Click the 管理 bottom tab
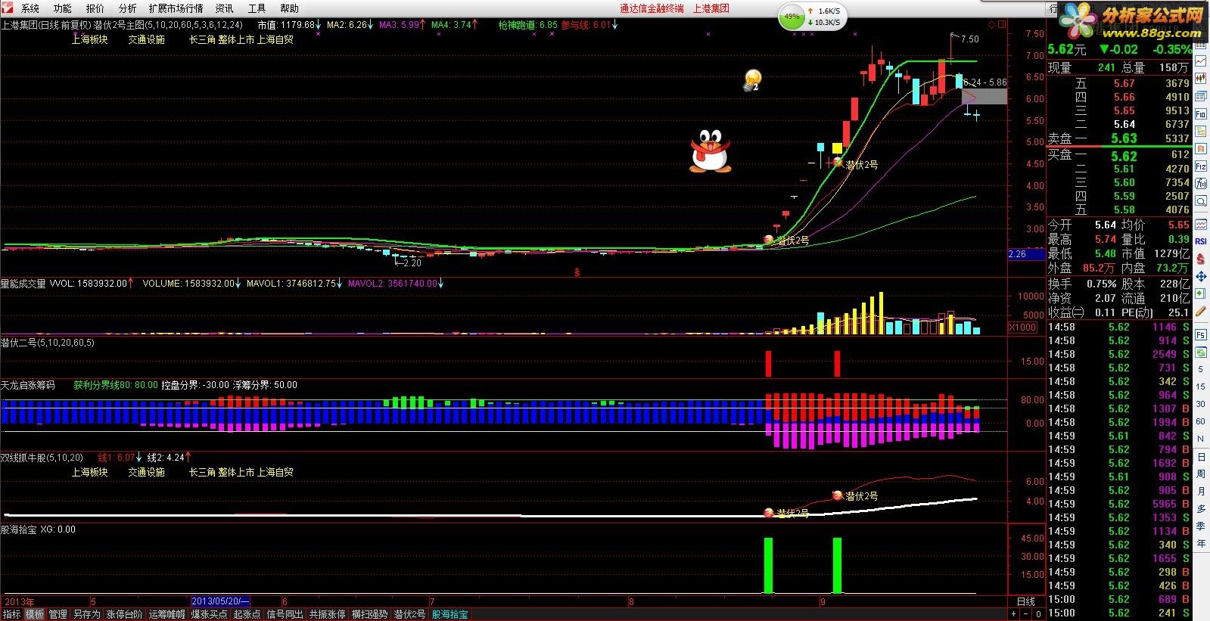1210x621 pixels. 58,614
